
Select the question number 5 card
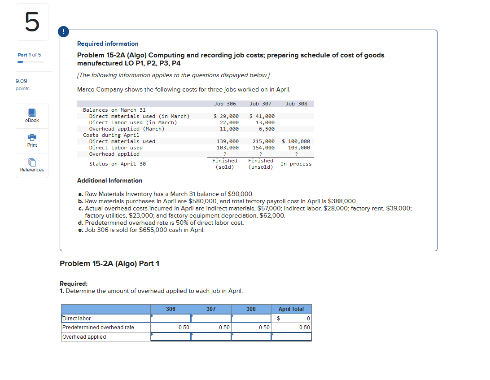32,22
